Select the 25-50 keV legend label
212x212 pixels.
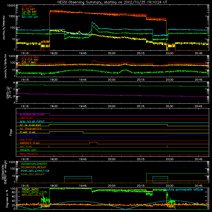29,14
